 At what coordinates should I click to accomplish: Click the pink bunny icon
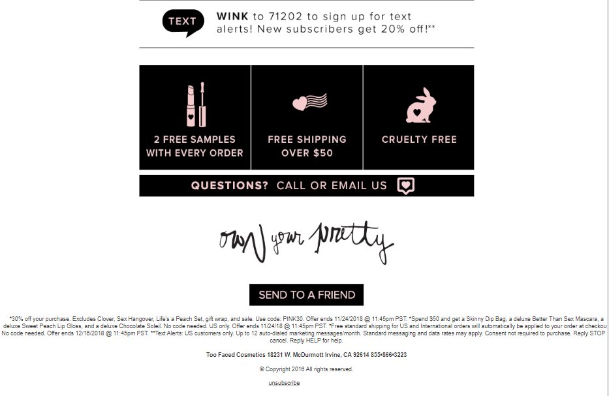[x=421, y=105]
